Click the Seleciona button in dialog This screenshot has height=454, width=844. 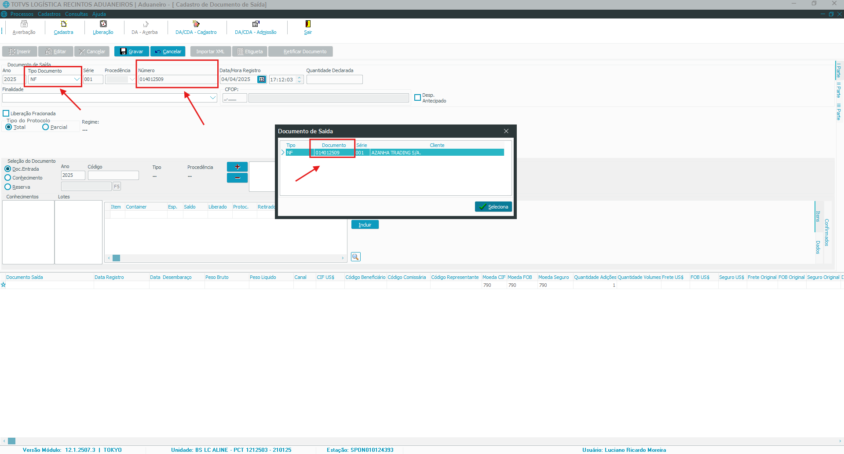(x=493, y=207)
